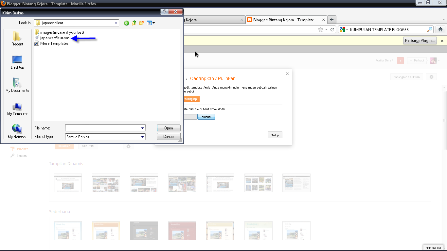447x251 pixels.
Task: Open the View Menu icon dropdown
Action: point(151,23)
